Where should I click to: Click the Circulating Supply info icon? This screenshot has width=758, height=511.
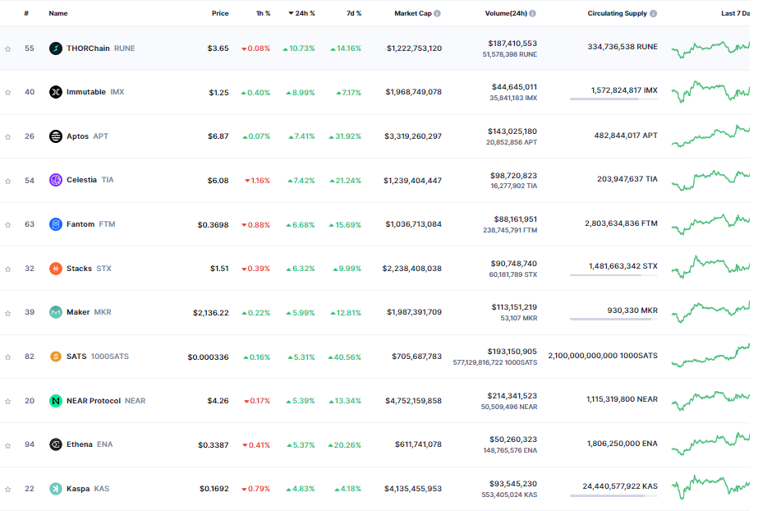pos(653,13)
